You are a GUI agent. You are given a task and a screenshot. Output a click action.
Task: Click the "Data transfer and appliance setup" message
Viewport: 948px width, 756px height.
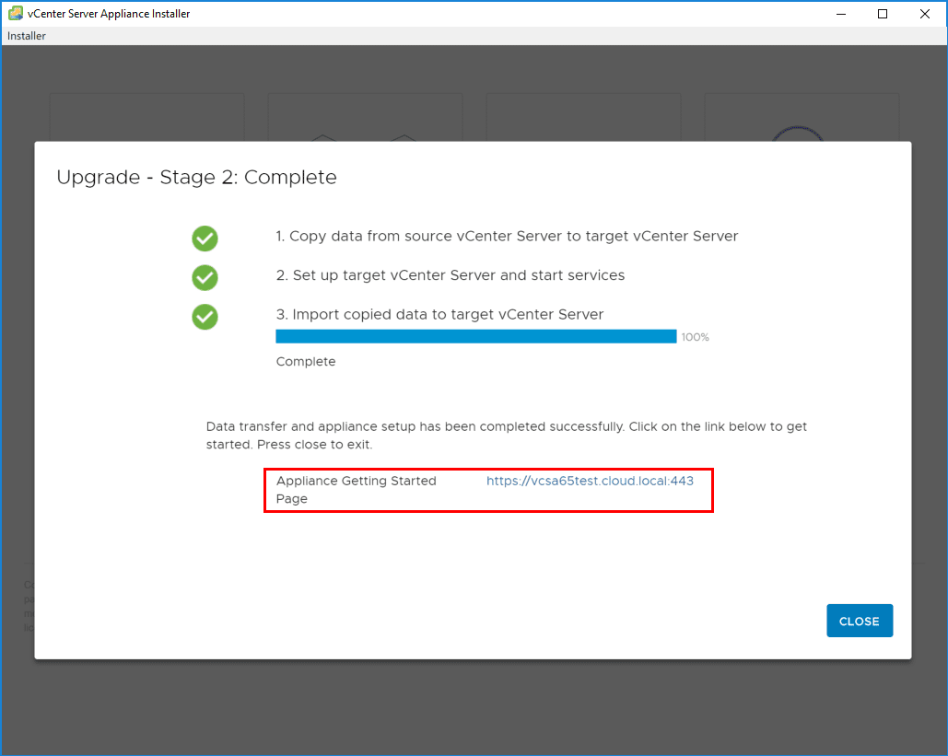coord(507,436)
